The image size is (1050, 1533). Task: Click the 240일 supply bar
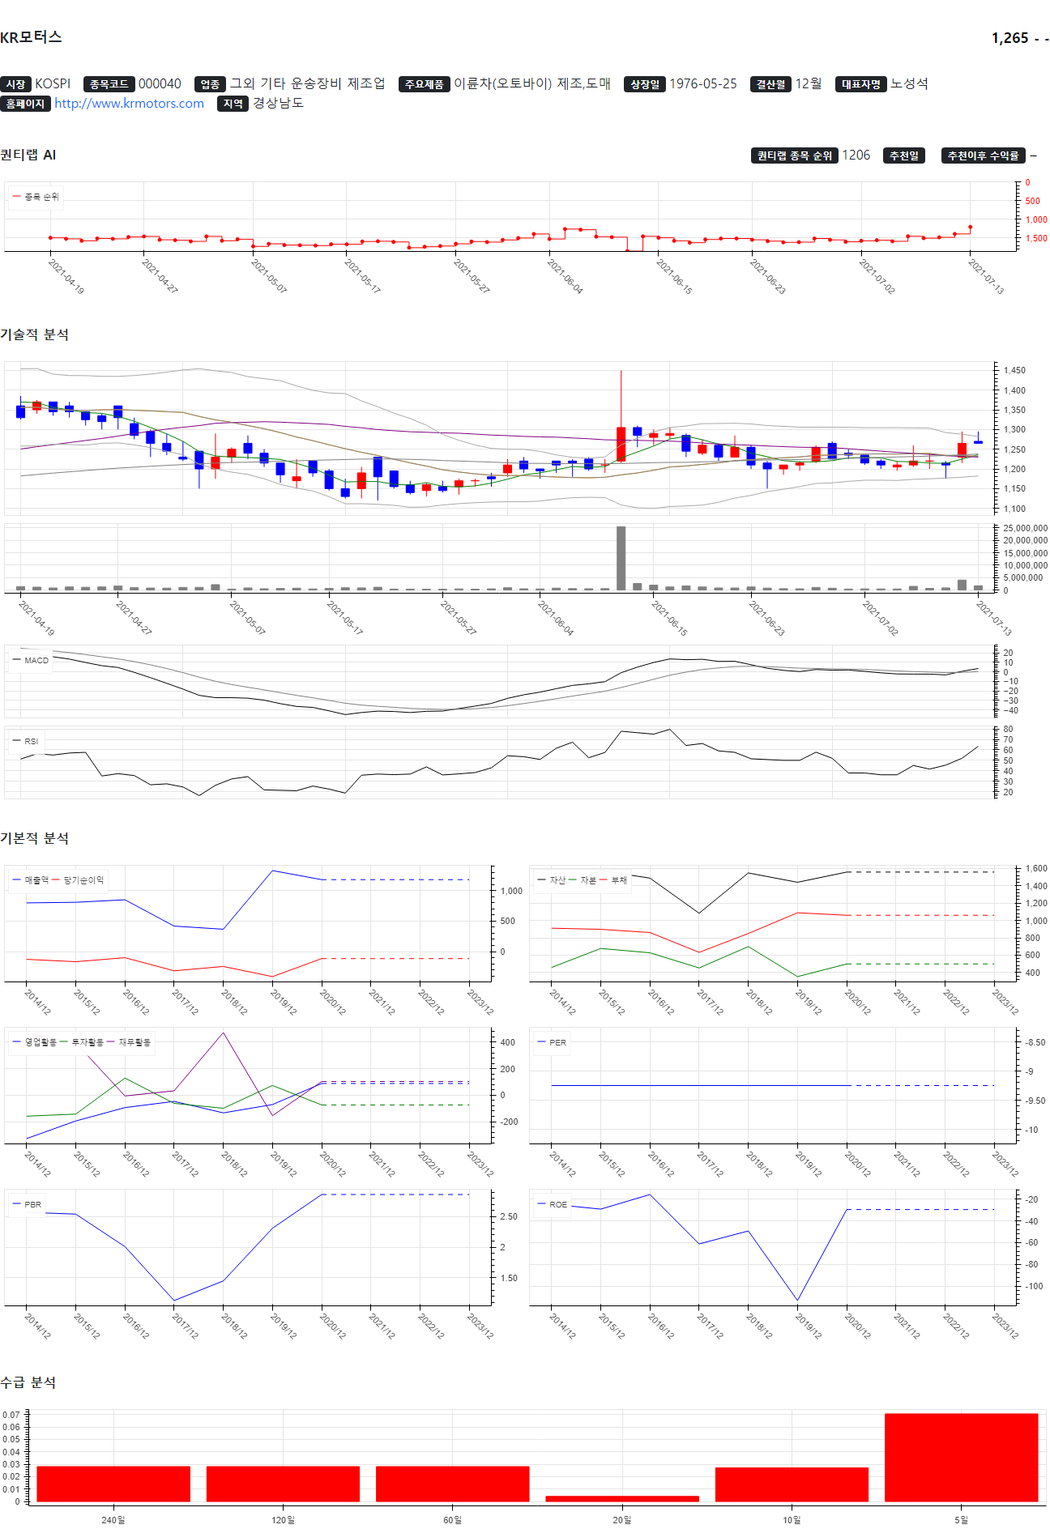[x=113, y=1484]
